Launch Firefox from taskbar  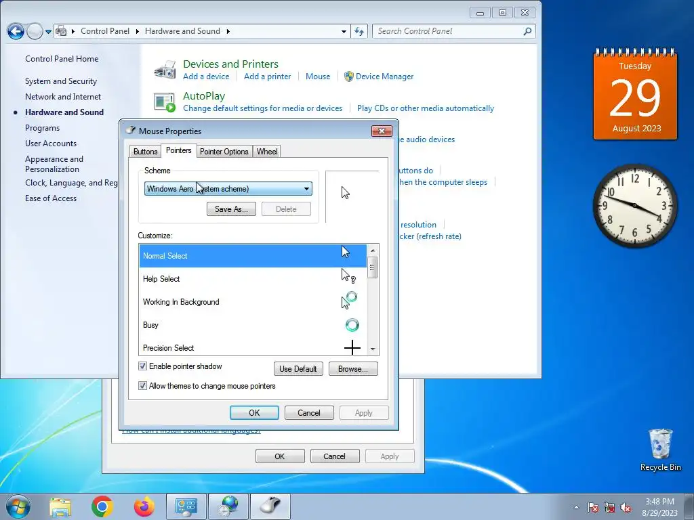pos(144,506)
